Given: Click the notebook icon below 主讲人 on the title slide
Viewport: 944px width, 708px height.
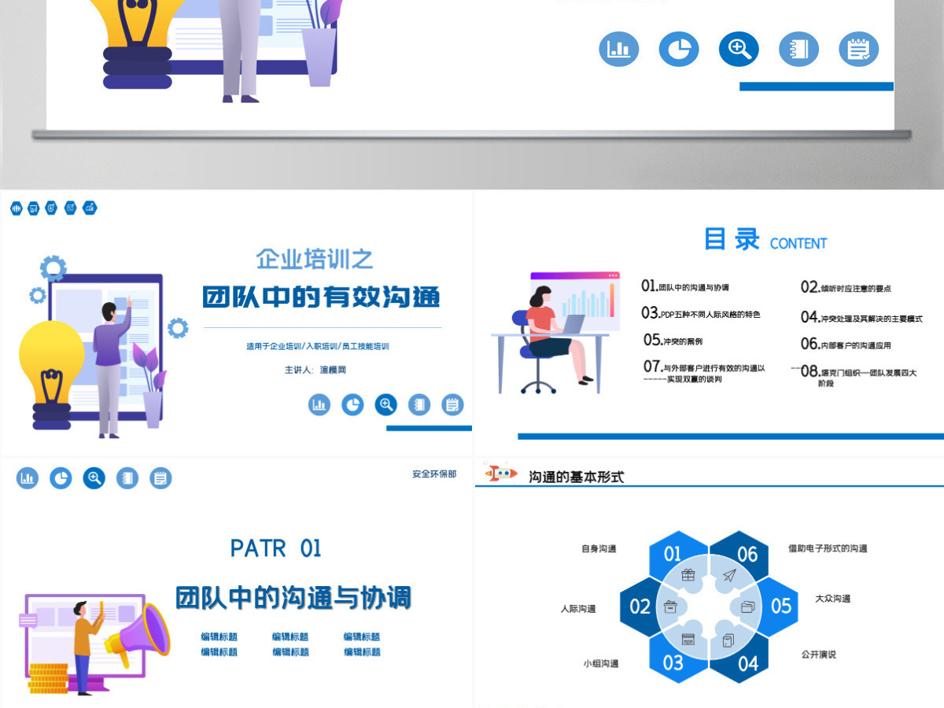Looking at the screenshot, I should tap(419, 405).
